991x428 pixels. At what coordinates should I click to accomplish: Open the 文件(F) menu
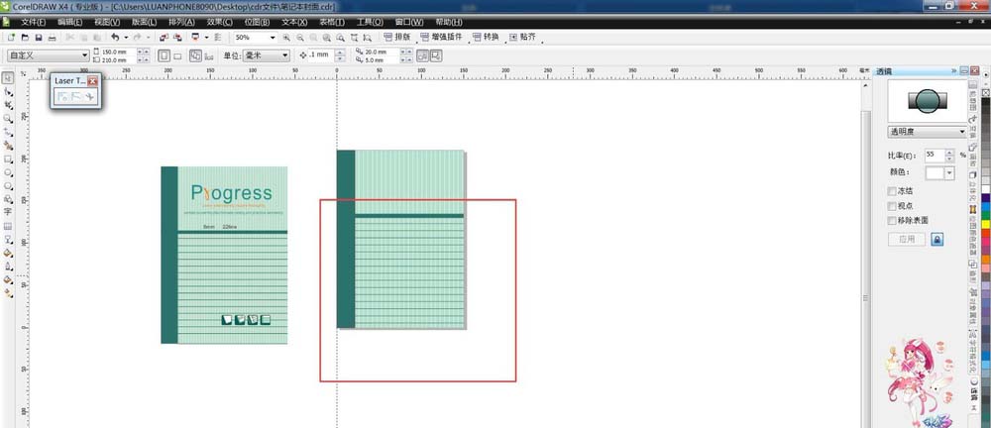tap(33, 22)
